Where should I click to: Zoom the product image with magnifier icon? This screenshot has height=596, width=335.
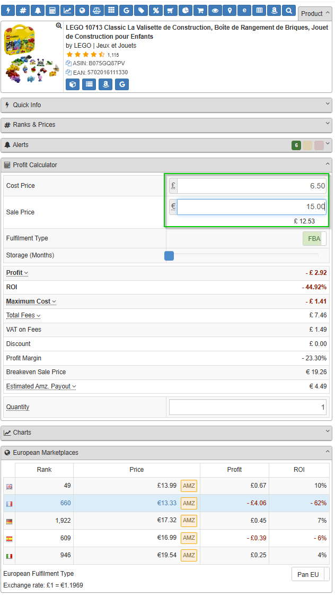59,26
